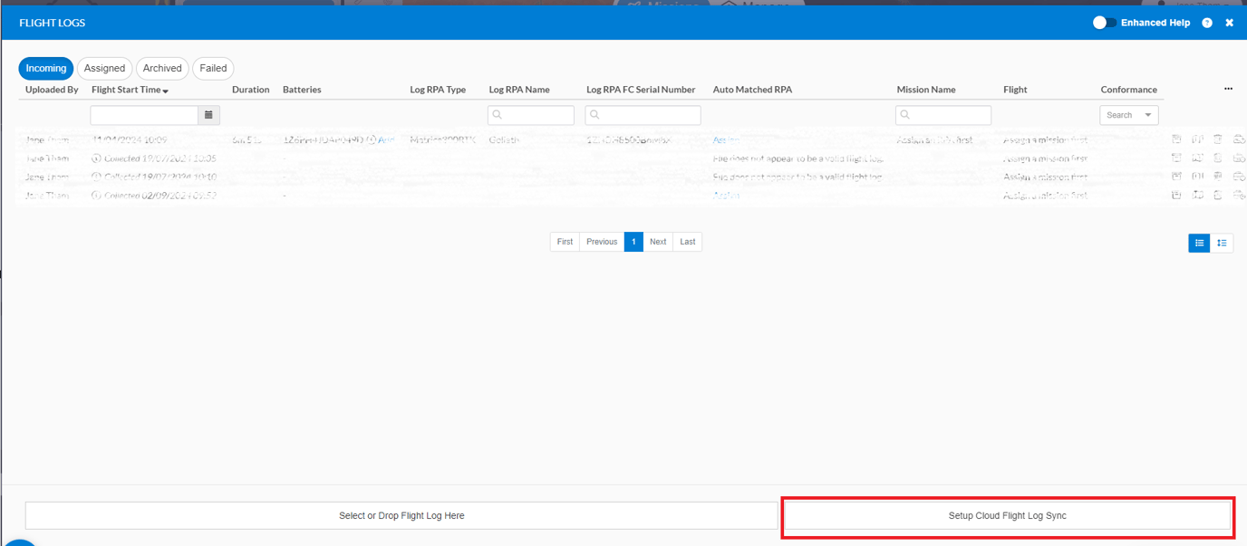Switch to the Archived tab
The width and height of the screenshot is (1247, 546).
pyautogui.click(x=162, y=68)
